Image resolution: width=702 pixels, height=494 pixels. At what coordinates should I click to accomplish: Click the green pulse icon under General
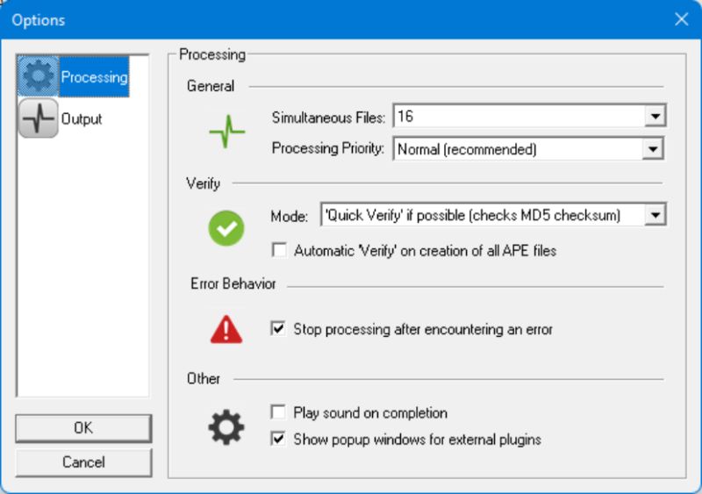click(x=226, y=132)
